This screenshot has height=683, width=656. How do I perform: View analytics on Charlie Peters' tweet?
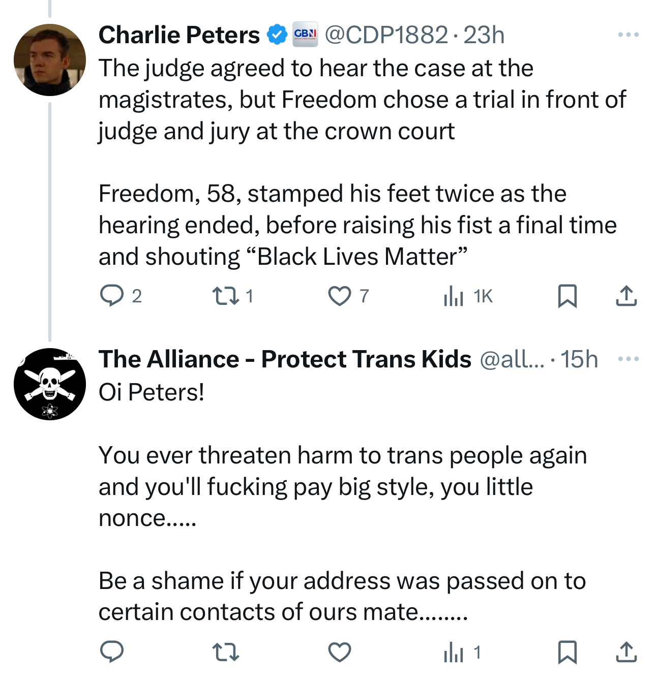(454, 296)
